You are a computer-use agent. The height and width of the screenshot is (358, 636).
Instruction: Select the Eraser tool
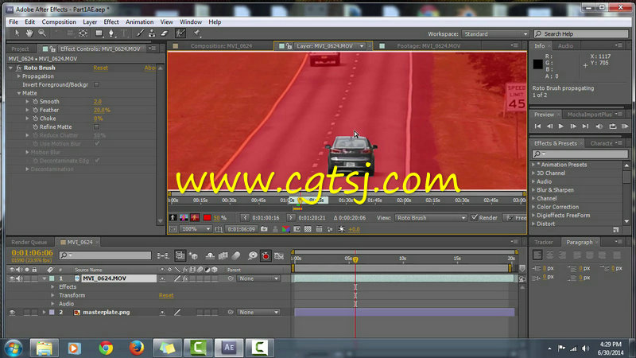coord(165,33)
